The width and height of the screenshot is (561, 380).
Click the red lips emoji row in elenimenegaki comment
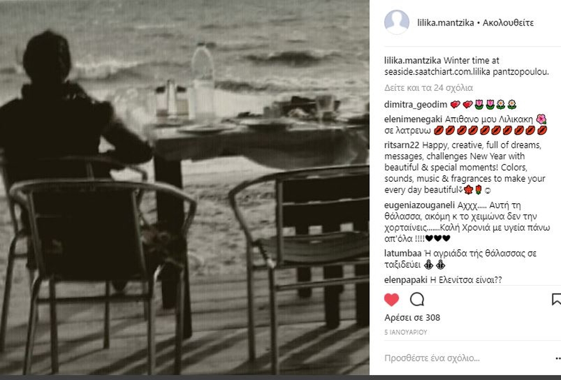pyautogui.click(x=490, y=130)
